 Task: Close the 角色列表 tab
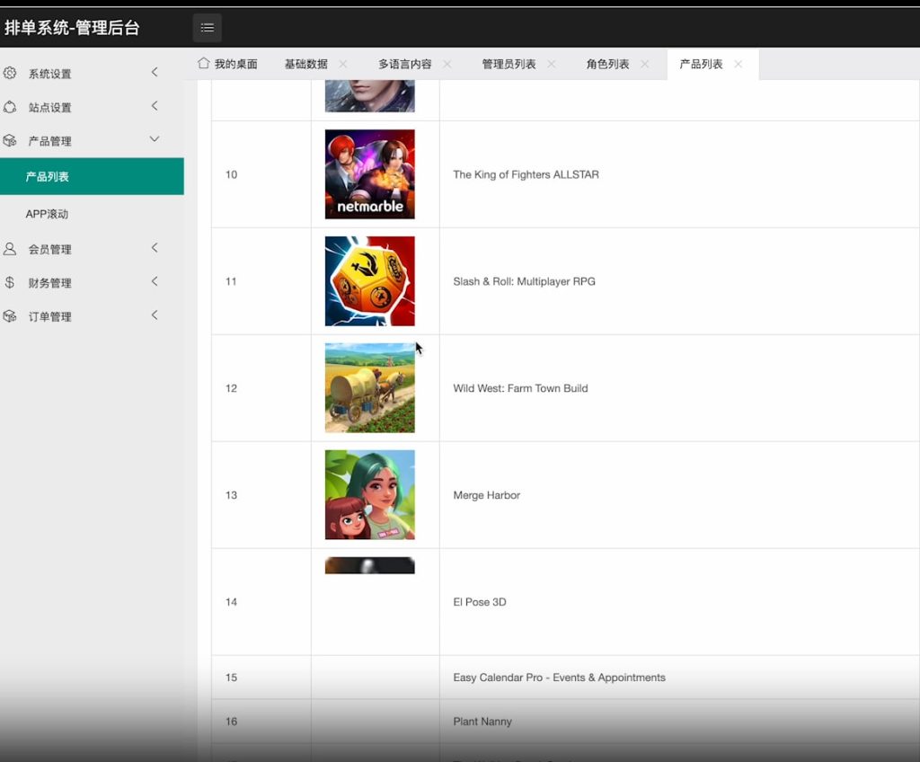(x=645, y=64)
